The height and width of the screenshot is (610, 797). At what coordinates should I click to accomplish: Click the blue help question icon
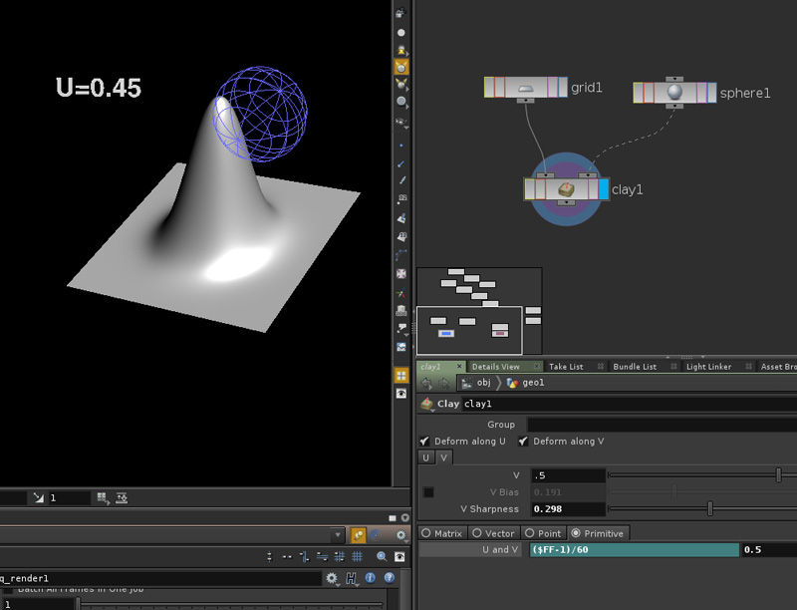389,577
